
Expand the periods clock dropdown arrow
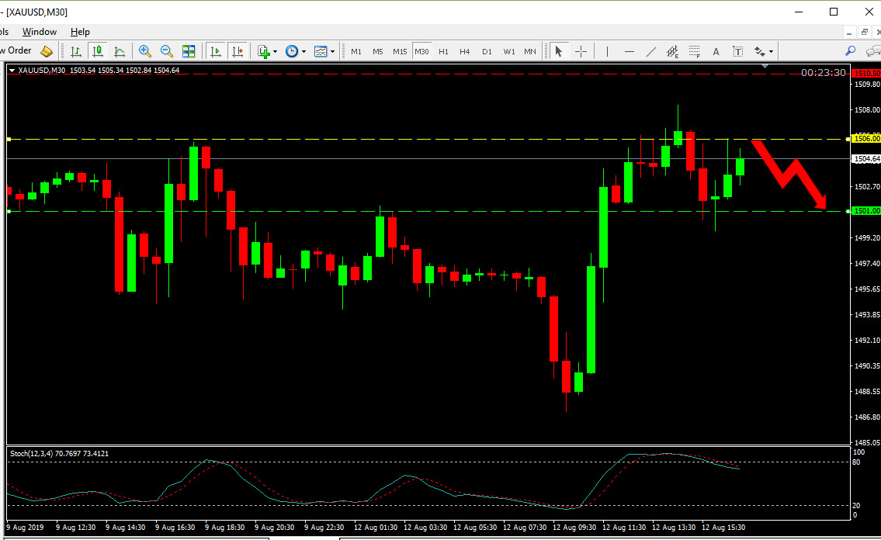(303, 52)
